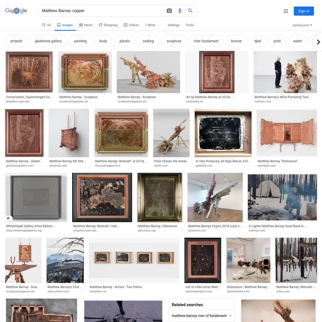
Task: Filter by the sculpture chip
Action: tap(174, 41)
